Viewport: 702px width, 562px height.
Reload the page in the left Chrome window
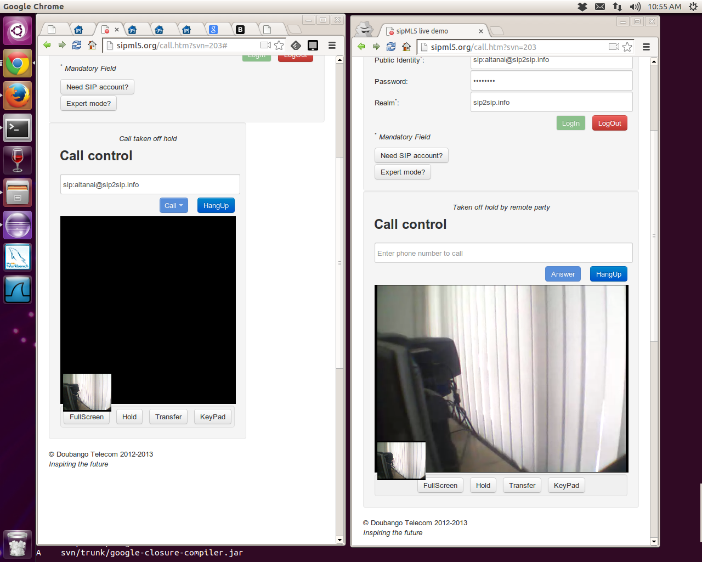[77, 45]
